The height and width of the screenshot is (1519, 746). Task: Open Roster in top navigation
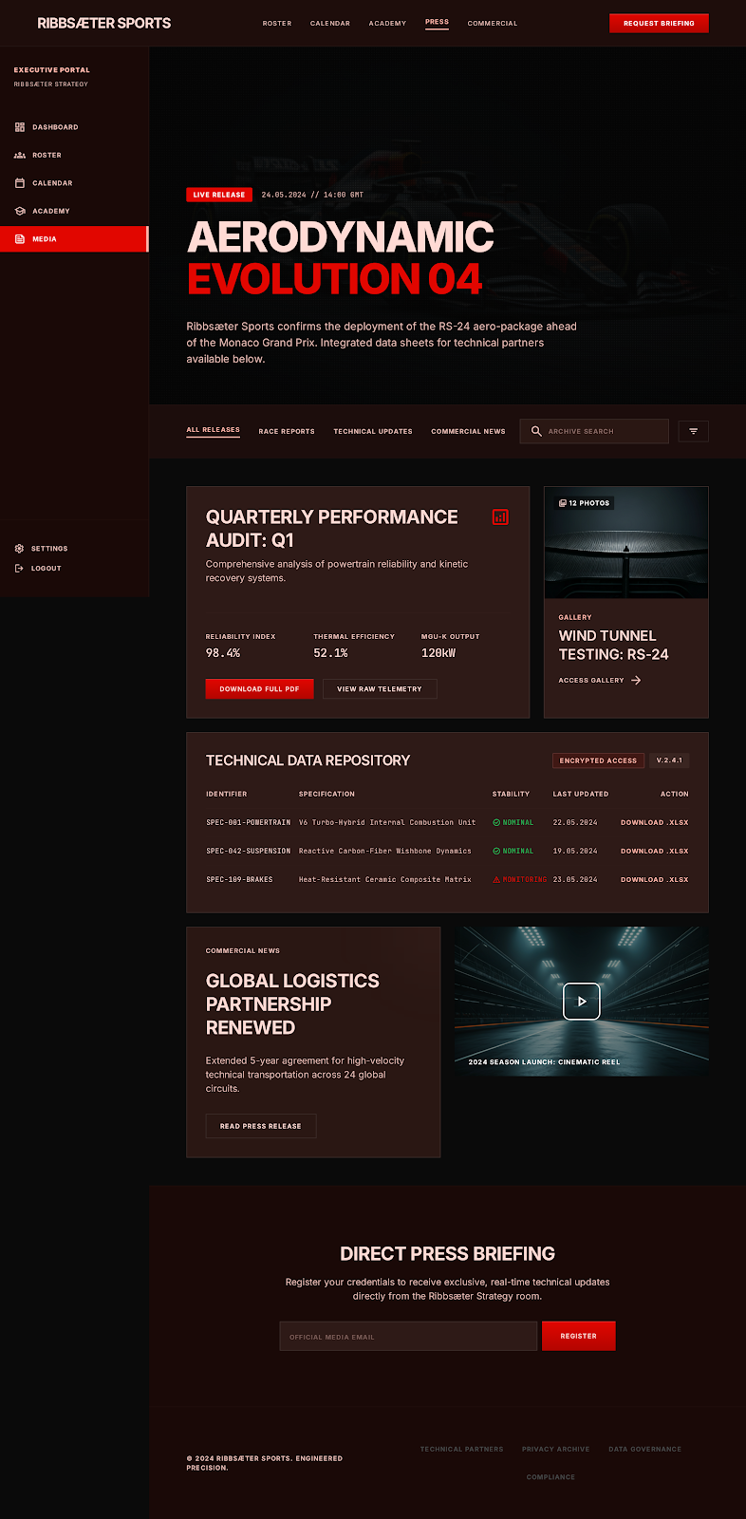pos(277,23)
